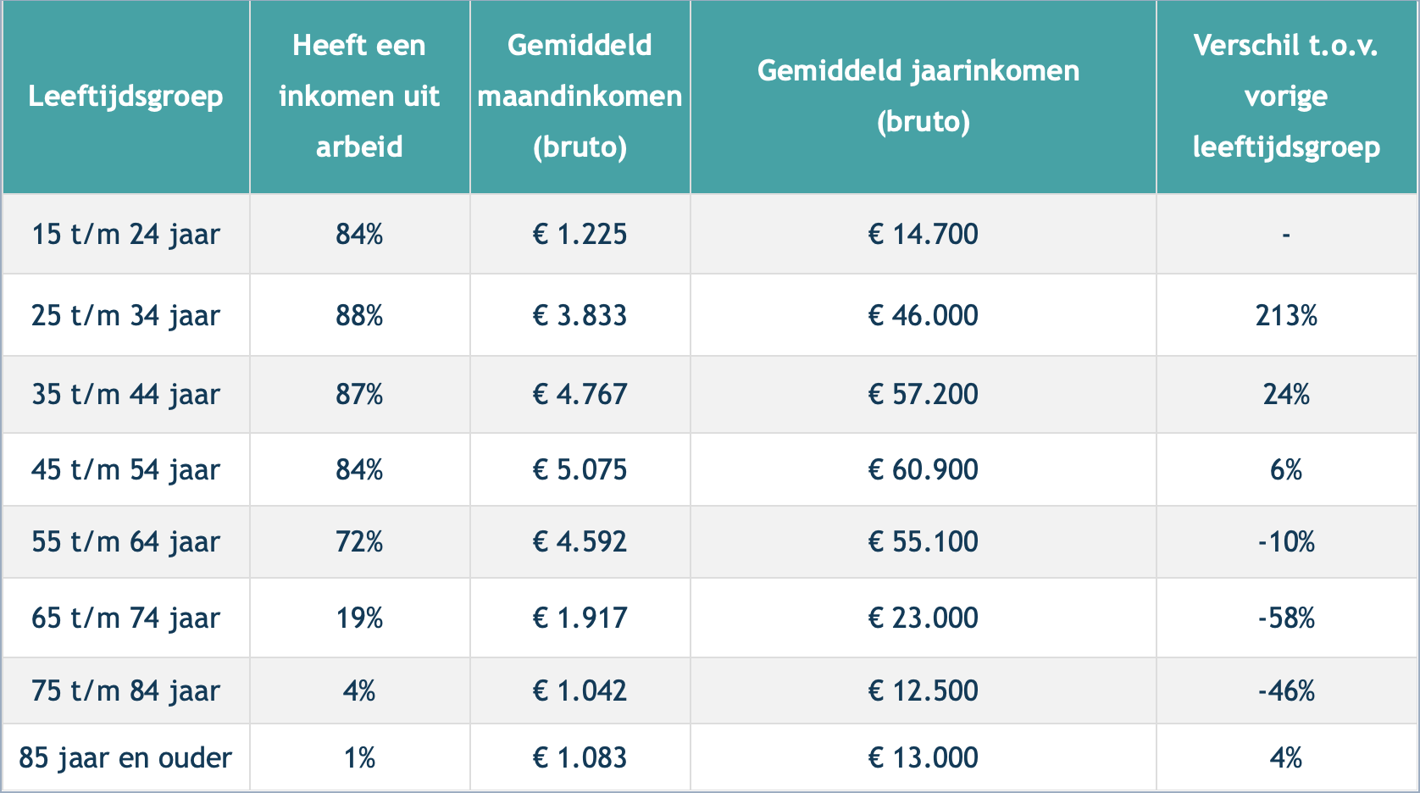Select the 35 t/m 44 jaar row label
This screenshot has width=1420, height=793.
125,394
